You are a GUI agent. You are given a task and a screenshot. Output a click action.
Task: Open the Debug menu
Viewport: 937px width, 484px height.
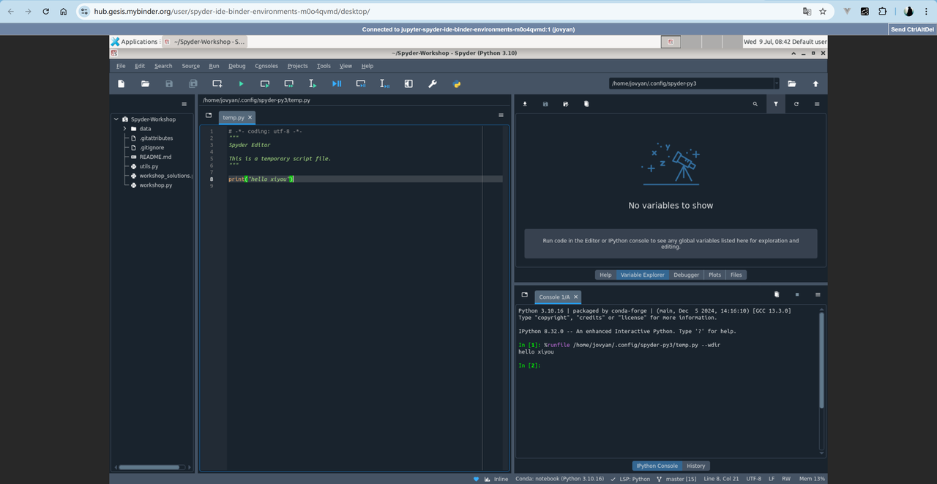point(237,66)
